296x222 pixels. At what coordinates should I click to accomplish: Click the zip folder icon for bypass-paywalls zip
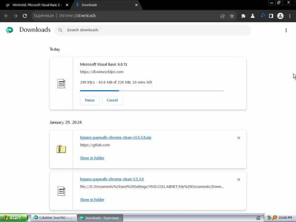[x=61, y=149]
